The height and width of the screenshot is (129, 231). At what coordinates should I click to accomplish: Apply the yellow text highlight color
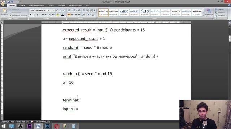(58, 15)
